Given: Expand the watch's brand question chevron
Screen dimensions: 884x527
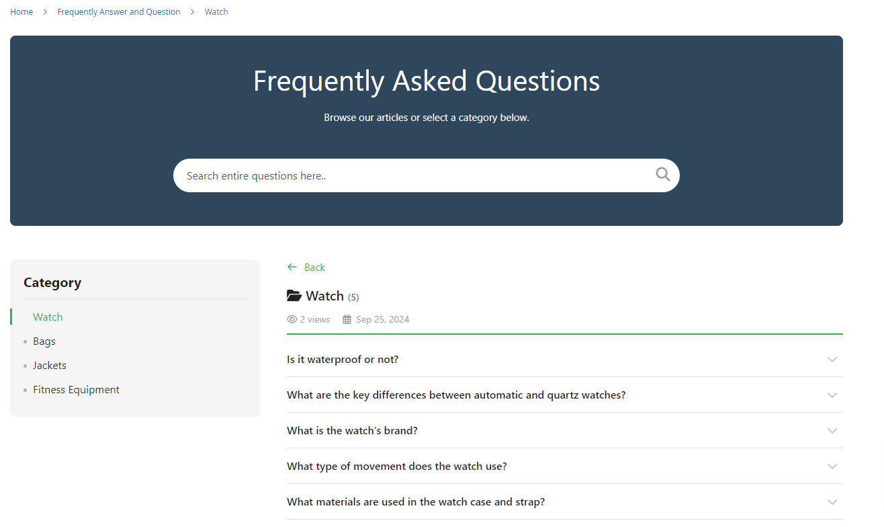Looking at the screenshot, I should pos(832,431).
